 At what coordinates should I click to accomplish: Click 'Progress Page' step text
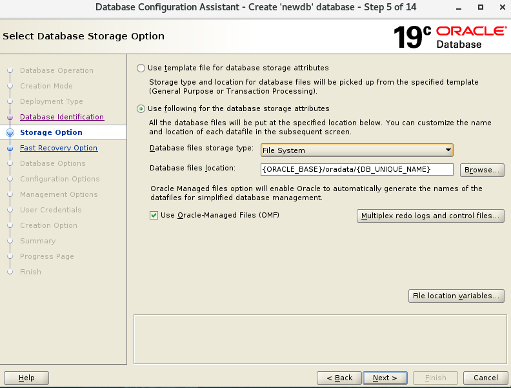click(47, 256)
